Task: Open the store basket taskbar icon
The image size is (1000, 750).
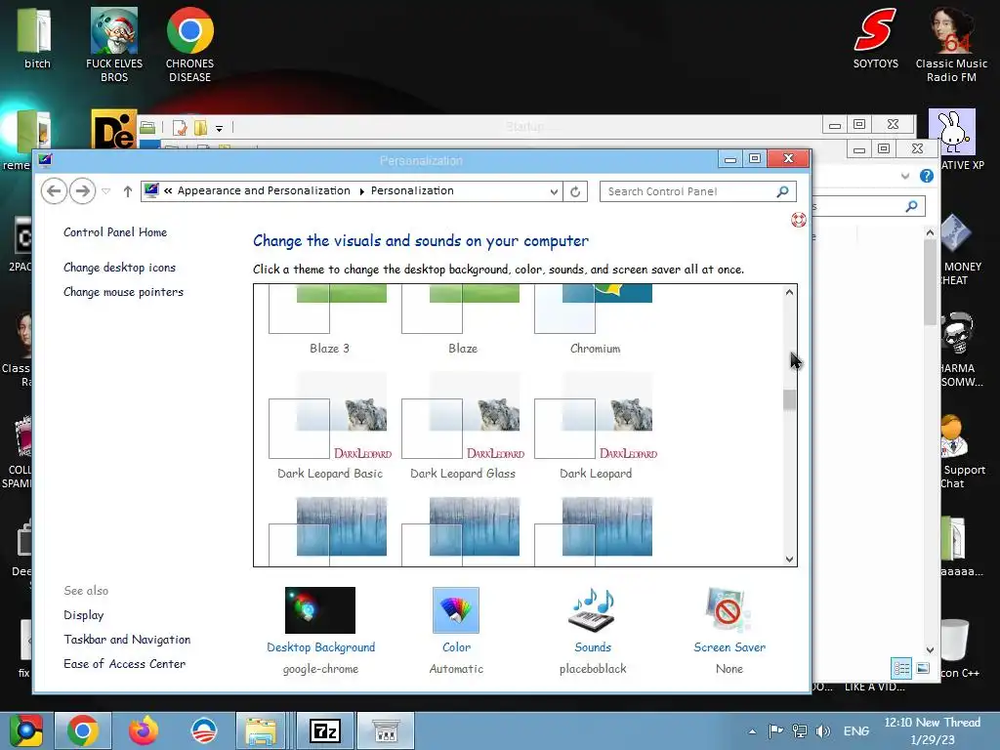Action: 385,730
